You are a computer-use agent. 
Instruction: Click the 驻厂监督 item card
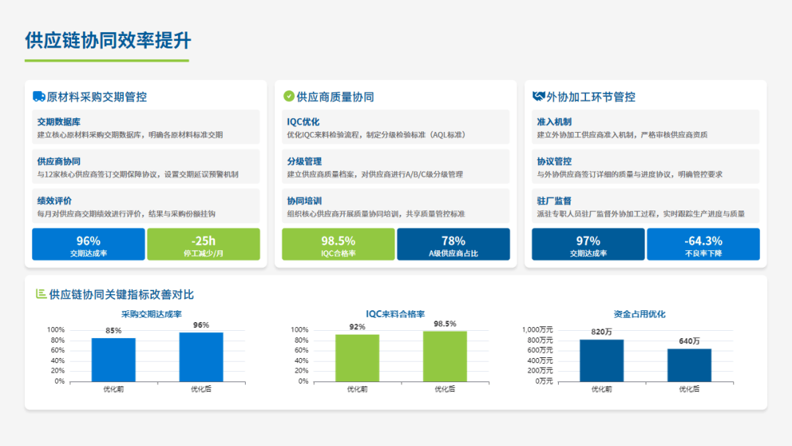click(645, 206)
